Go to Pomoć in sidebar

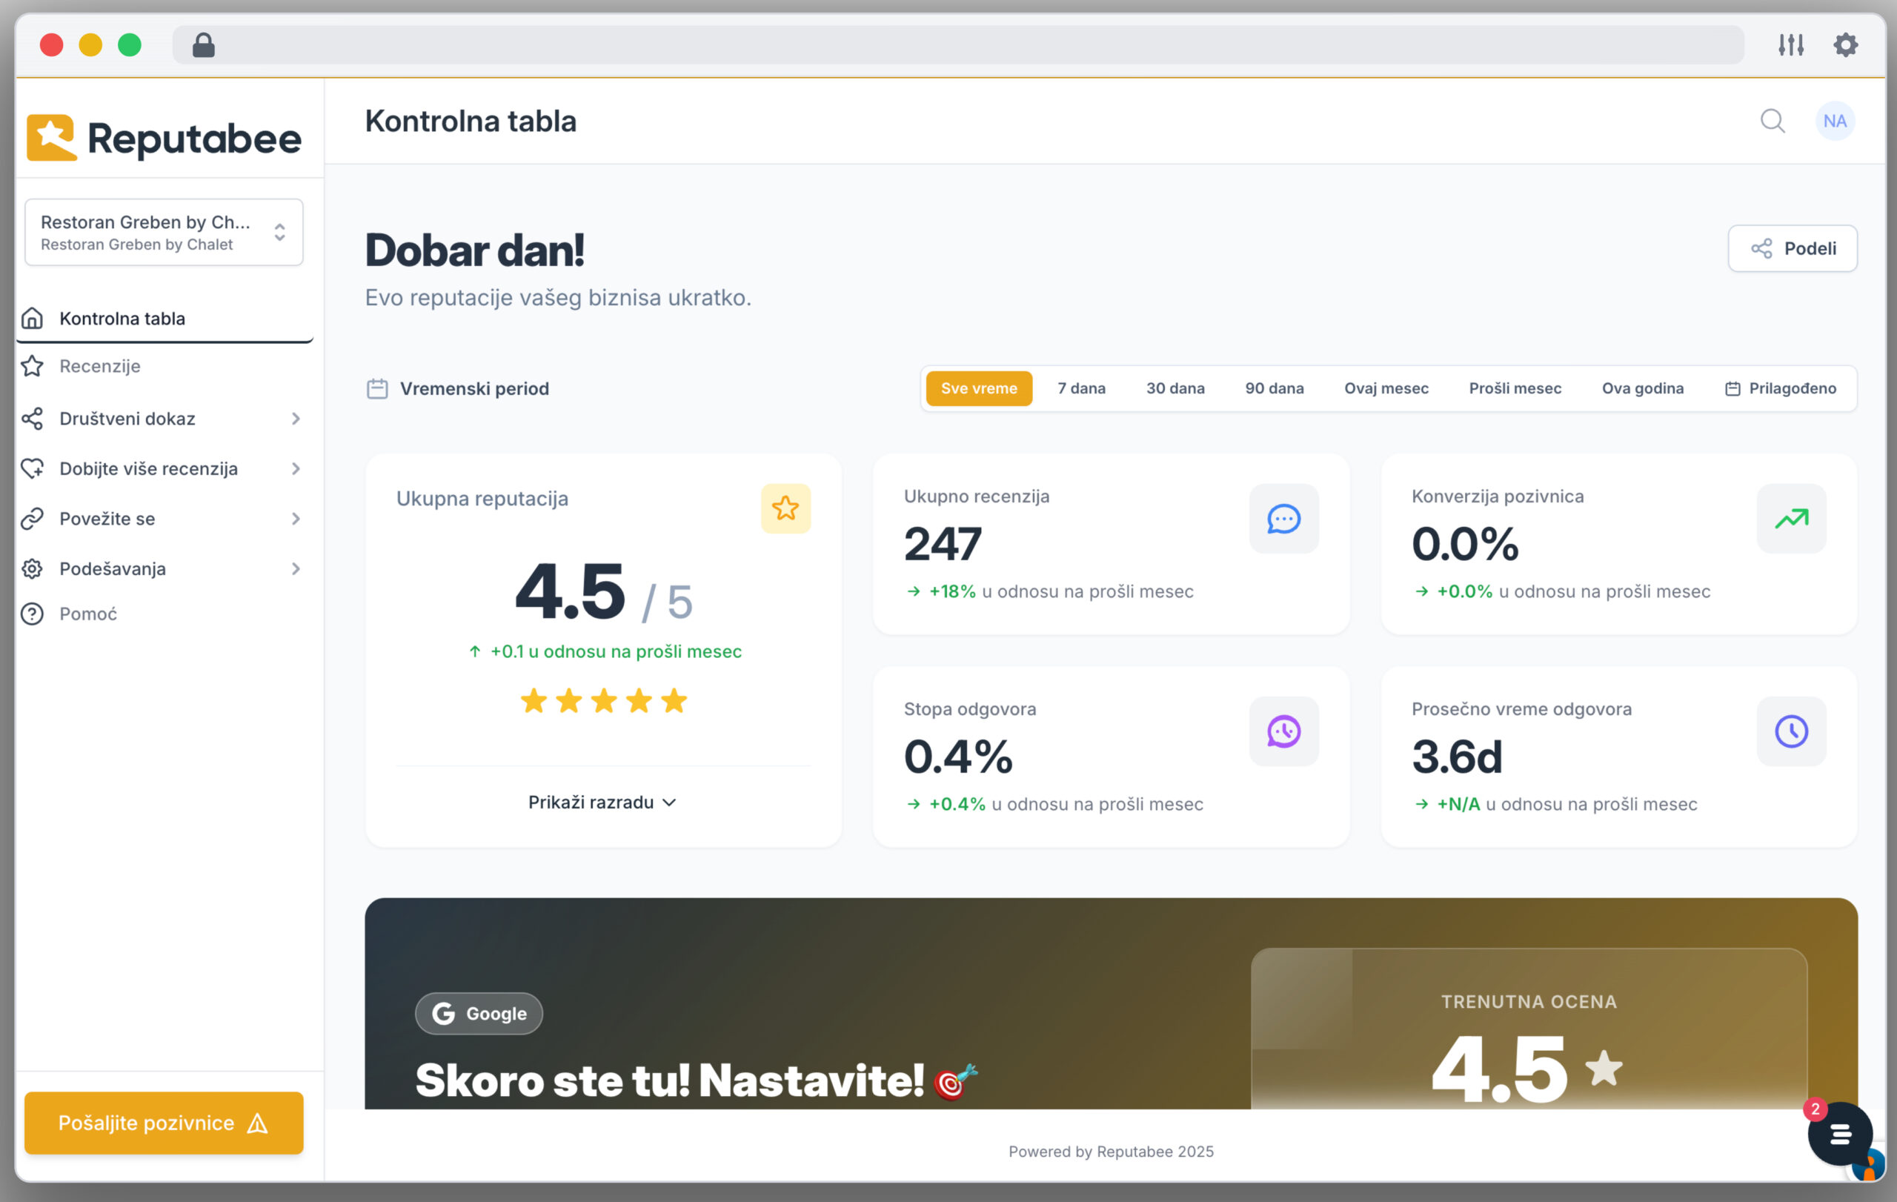coord(88,614)
